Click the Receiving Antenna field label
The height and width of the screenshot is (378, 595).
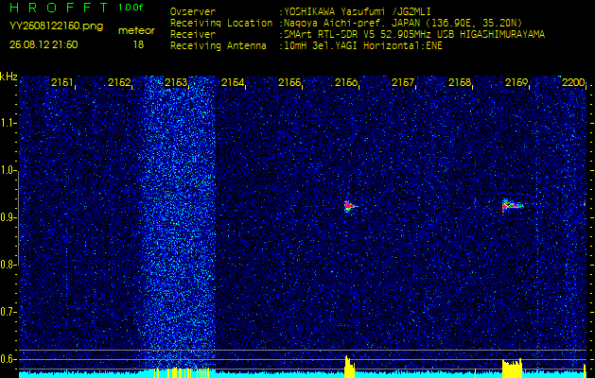[219, 46]
